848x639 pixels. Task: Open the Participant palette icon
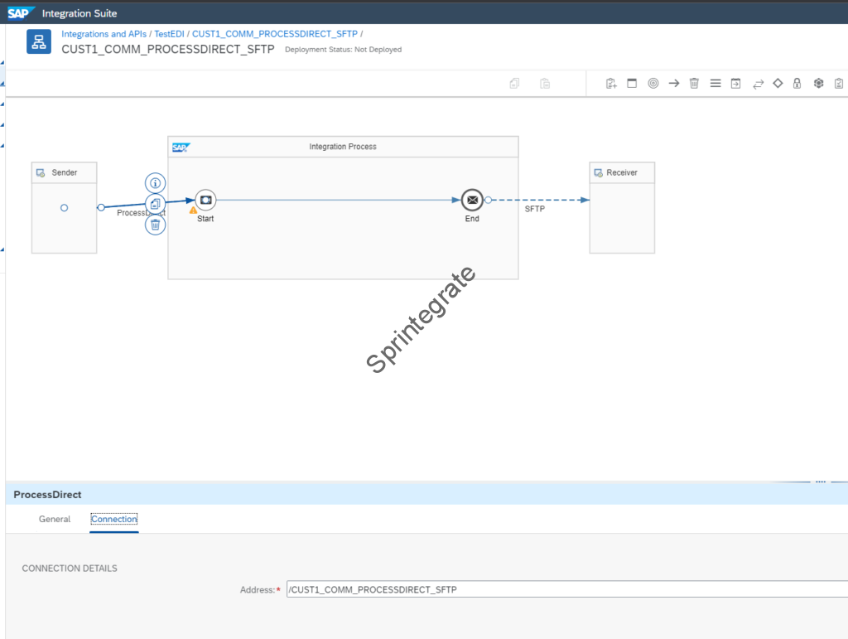611,84
